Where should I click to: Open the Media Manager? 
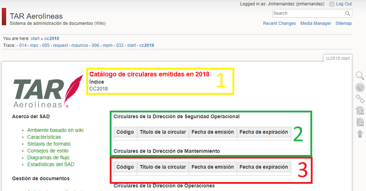click(315, 23)
